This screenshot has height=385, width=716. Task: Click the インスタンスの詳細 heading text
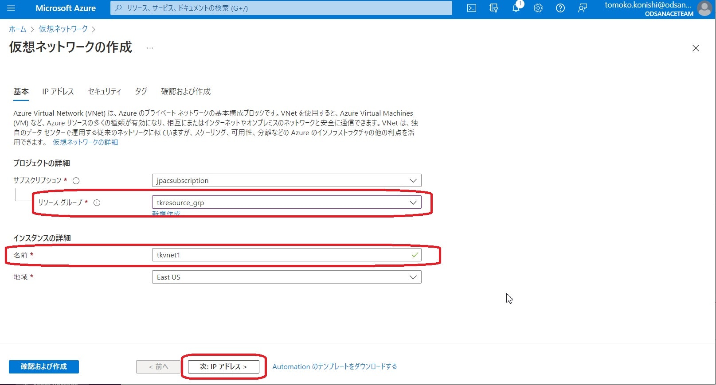tap(42, 238)
